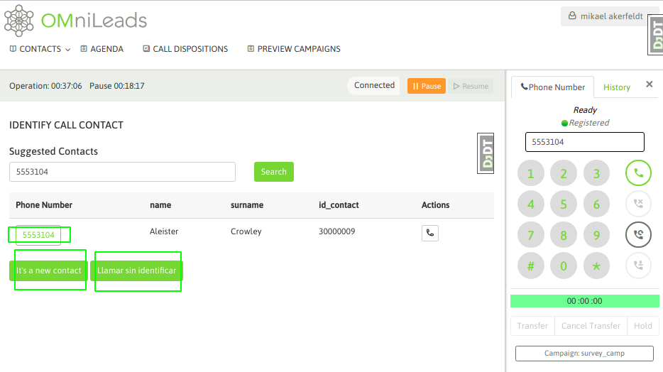Click It's a new contact button
The width and height of the screenshot is (663, 372).
coord(48,270)
